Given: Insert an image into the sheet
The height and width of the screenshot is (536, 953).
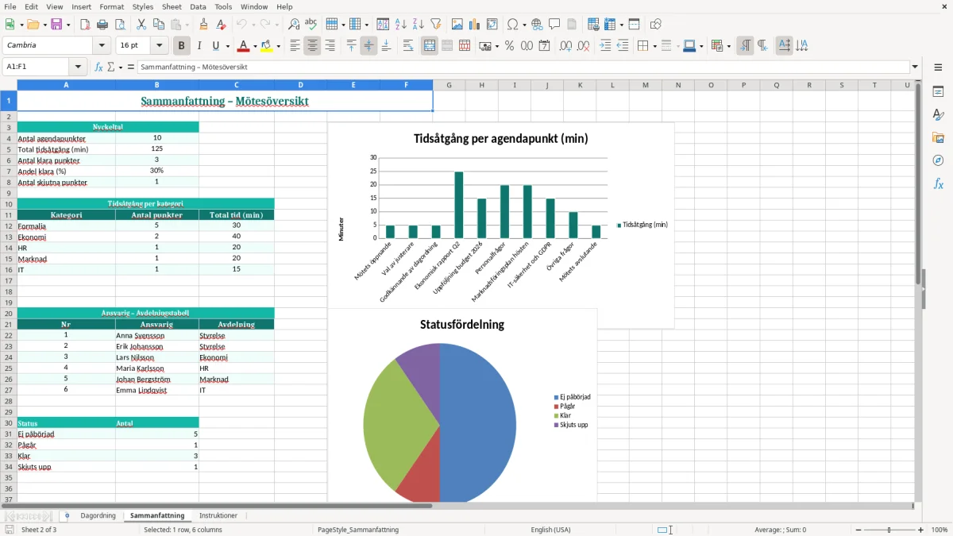Looking at the screenshot, I should pos(457,25).
